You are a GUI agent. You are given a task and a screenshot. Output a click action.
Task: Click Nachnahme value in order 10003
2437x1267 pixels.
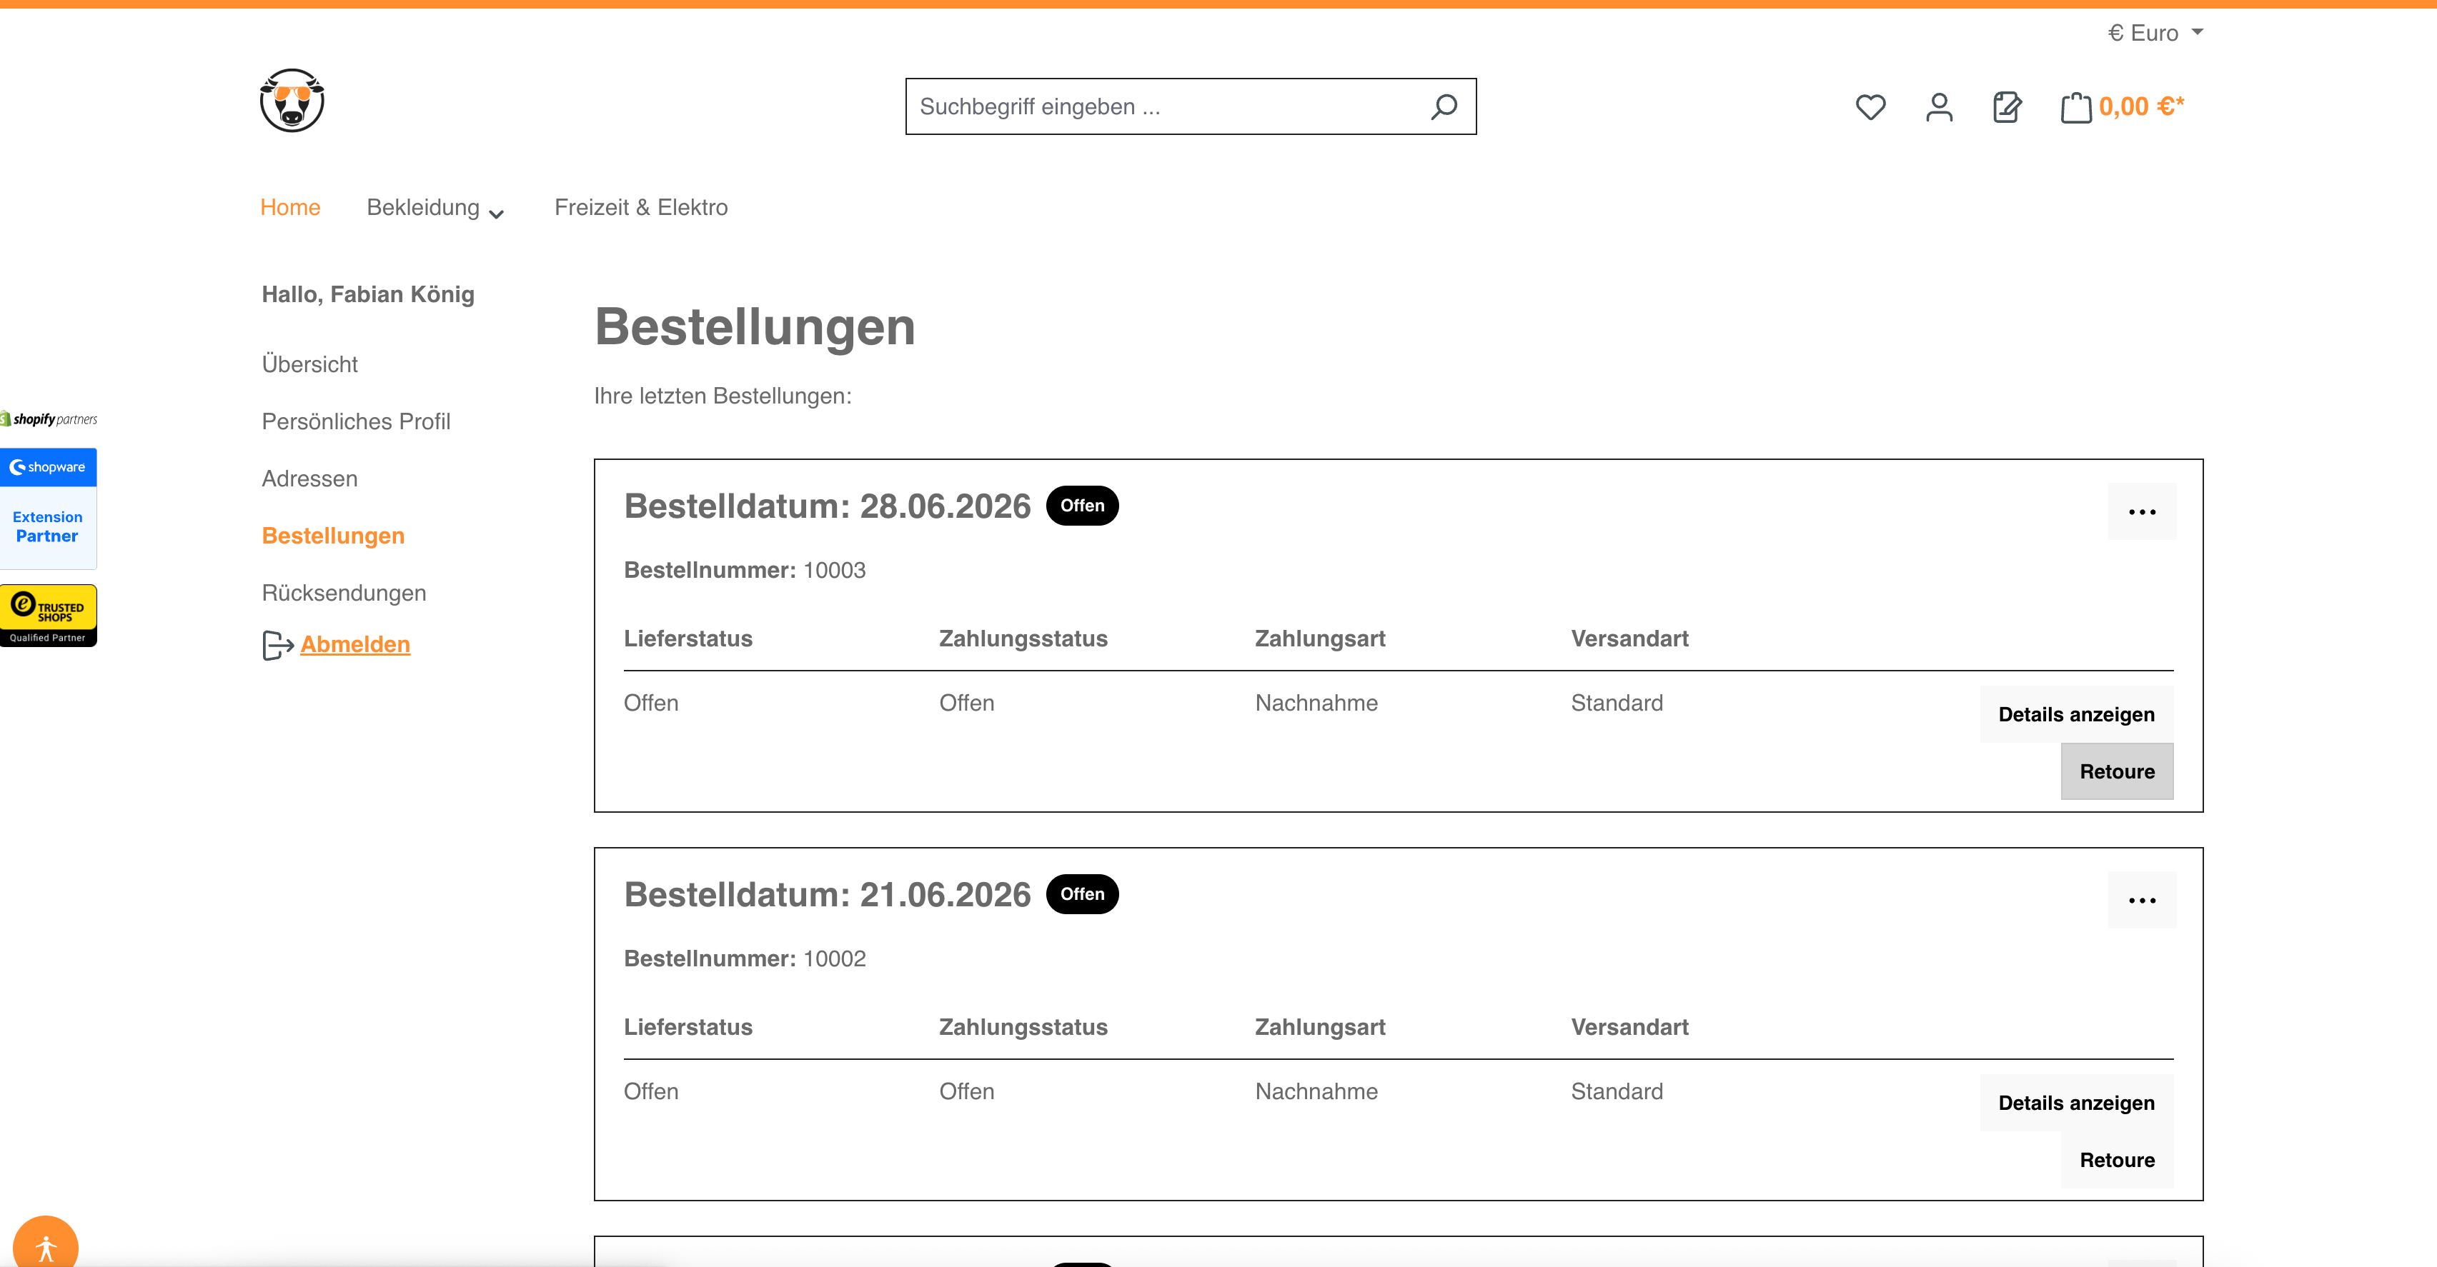[1317, 703]
